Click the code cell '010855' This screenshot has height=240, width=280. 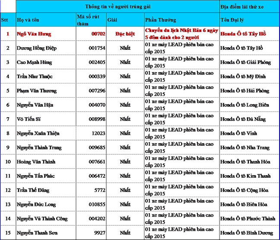[91, 204]
